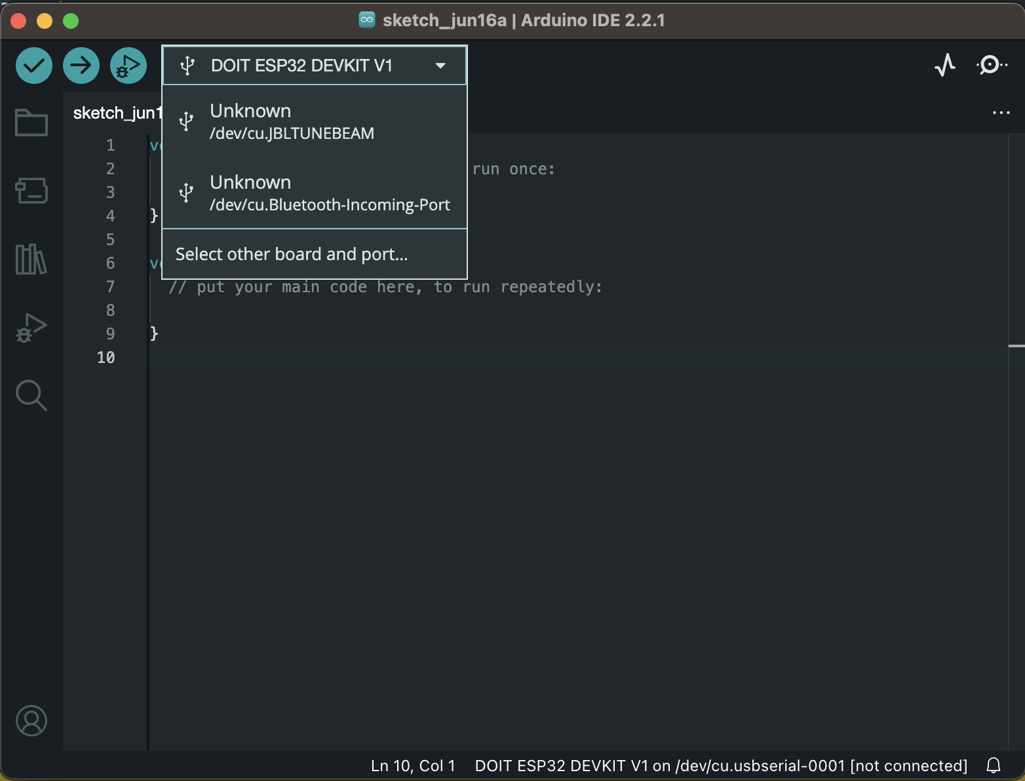
Task: Click the window title sketch_jun16a | Arduino IDE
Action: (523, 20)
